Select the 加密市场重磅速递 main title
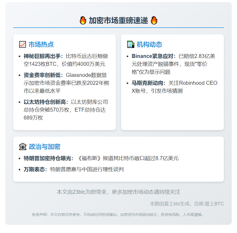This screenshot has height=233, width=237. pos(118,21)
